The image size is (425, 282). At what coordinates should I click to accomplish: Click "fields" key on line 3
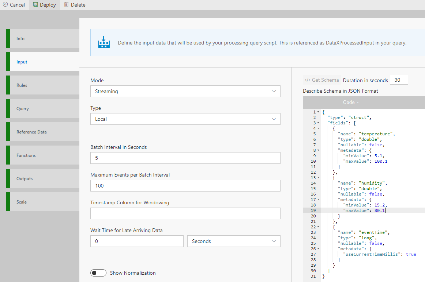point(338,123)
